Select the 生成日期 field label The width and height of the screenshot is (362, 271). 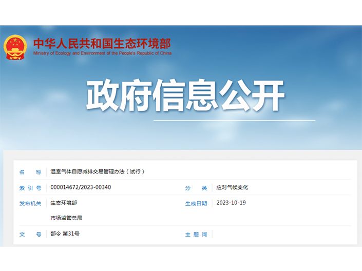pyautogui.click(x=196, y=203)
